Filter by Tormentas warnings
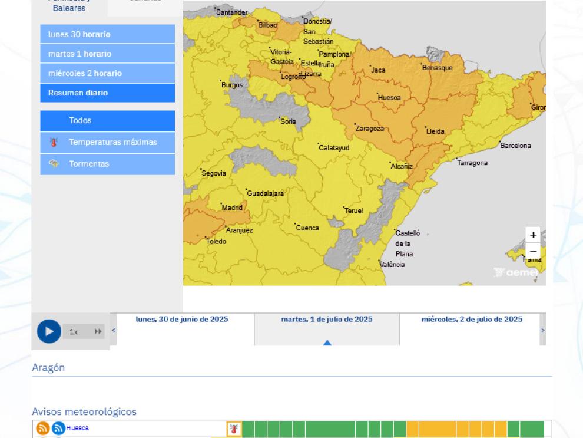The image size is (583, 438). point(107,164)
